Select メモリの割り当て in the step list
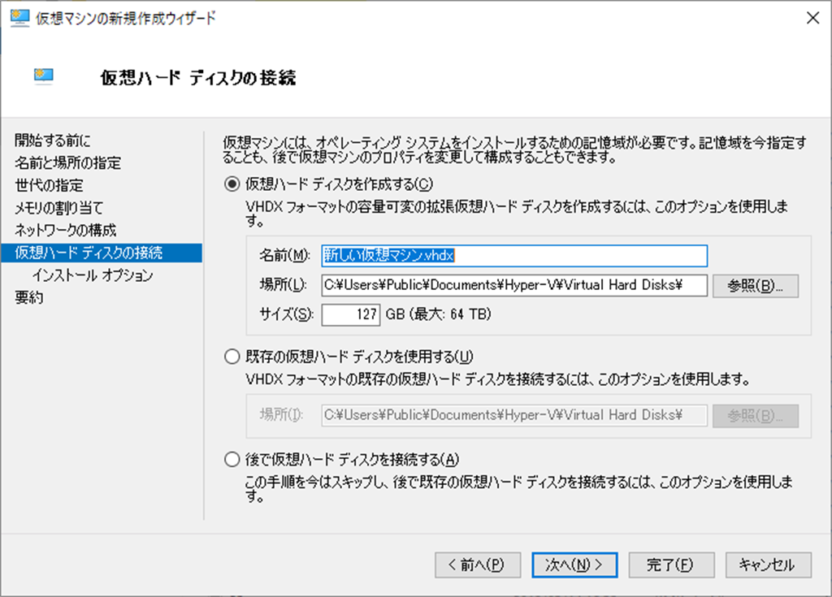The width and height of the screenshot is (832, 597). point(59,208)
